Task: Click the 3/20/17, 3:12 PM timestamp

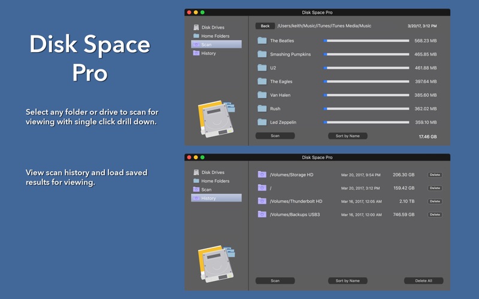Action: (422, 26)
